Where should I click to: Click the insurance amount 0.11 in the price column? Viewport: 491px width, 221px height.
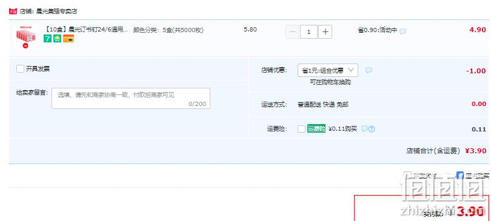point(479,130)
